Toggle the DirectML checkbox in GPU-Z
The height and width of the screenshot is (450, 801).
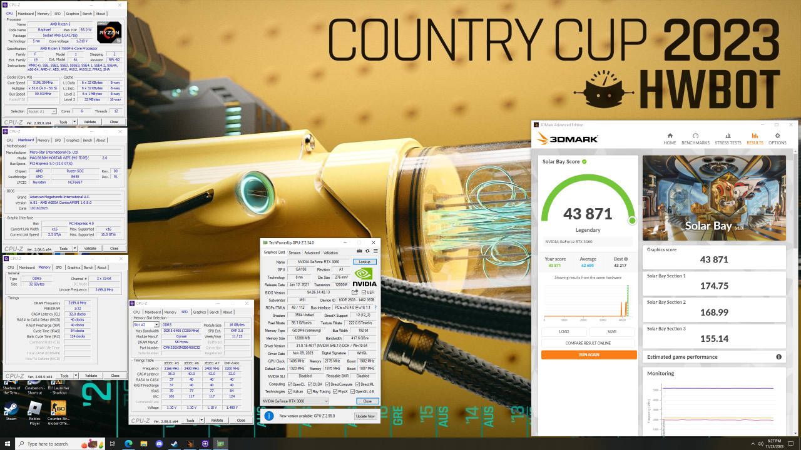[x=357, y=384]
